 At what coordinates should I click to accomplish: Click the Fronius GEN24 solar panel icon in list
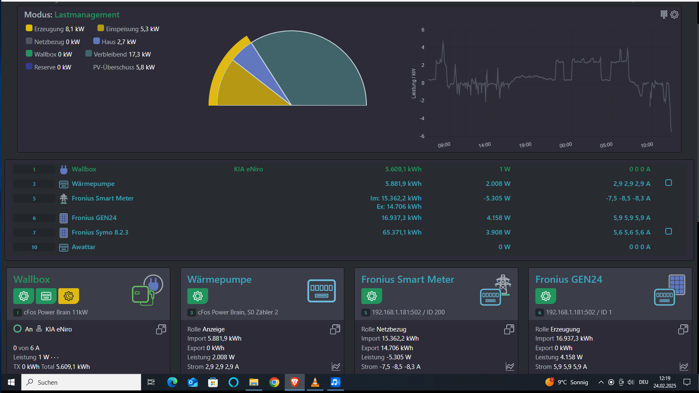pyautogui.click(x=64, y=218)
